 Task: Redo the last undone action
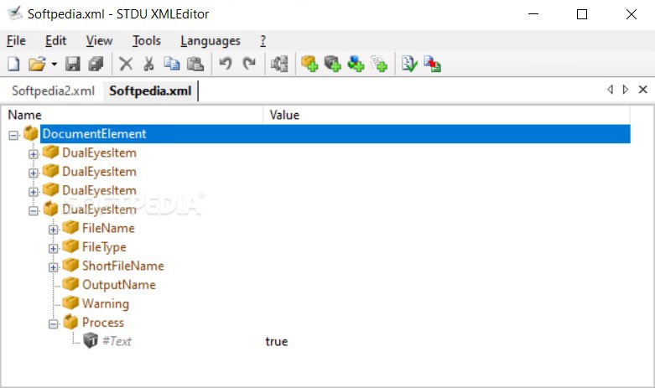(x=249, y=64)
